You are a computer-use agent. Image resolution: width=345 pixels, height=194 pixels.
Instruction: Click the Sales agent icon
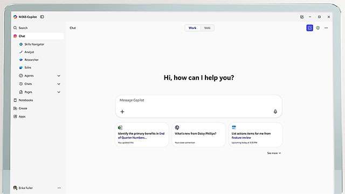pos(21,68)
